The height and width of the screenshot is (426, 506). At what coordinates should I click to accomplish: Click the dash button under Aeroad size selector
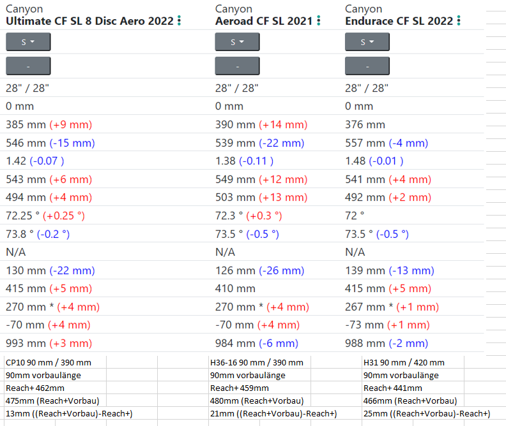[237, 66]
